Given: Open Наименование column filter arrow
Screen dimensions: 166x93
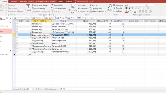Looking at the screenshot, I should pyautogui.click(x=50, y=21).
